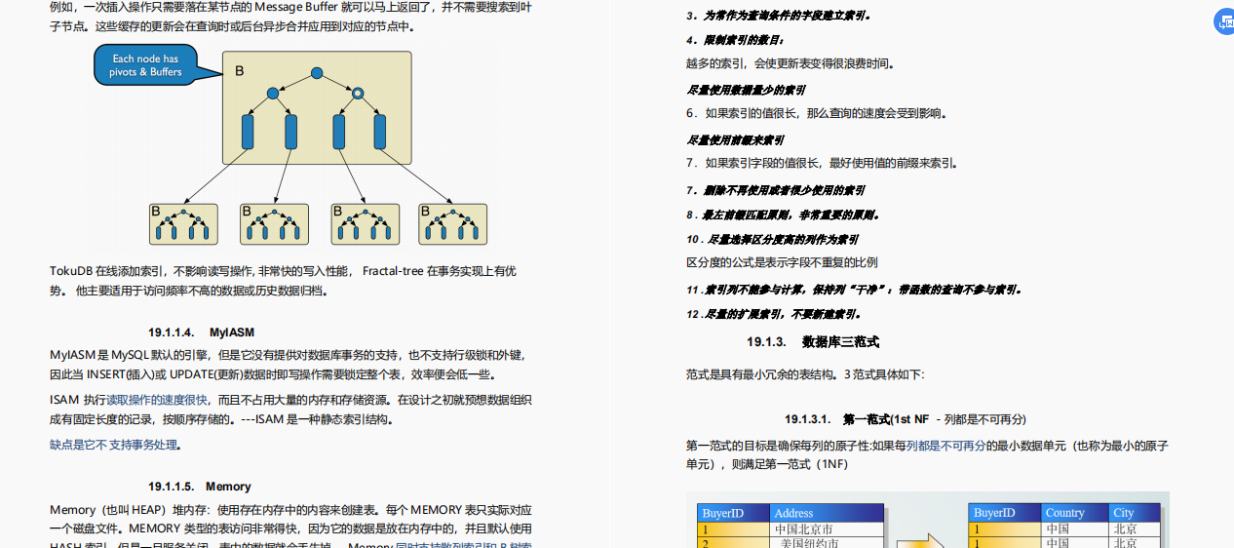Click the blue convert-to-Word floating icon
This screenshot has height=548, width=1234.
coord(1225,23)
